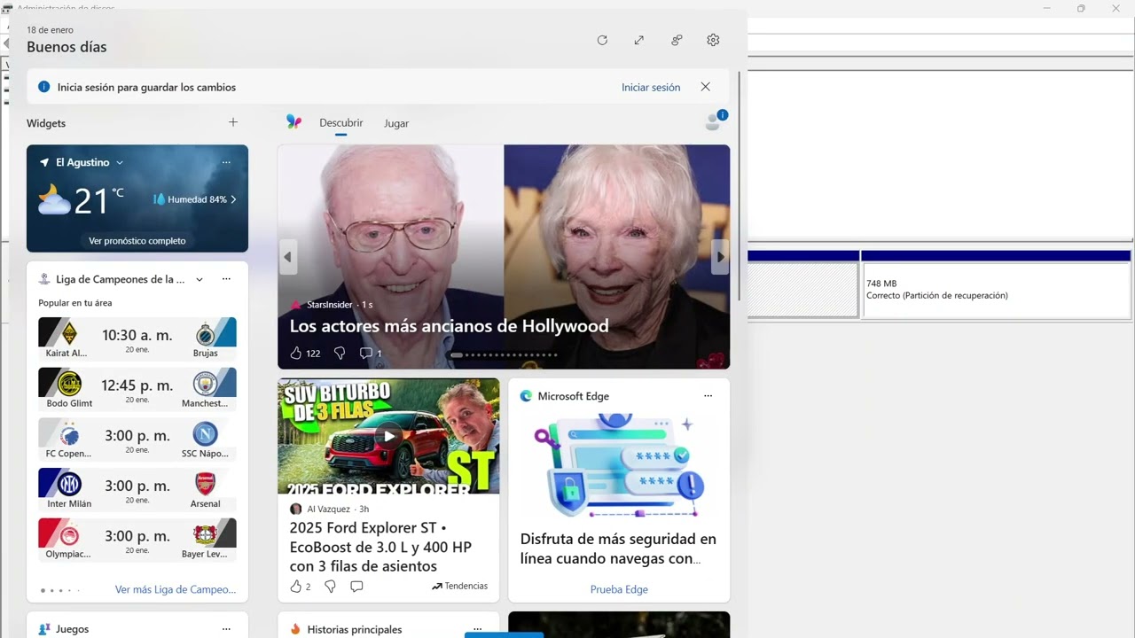This screenshot has height=638, width=1135.
Task: Go to next featured story arrow
Action: pyautogui.click(x=721, y=257)
